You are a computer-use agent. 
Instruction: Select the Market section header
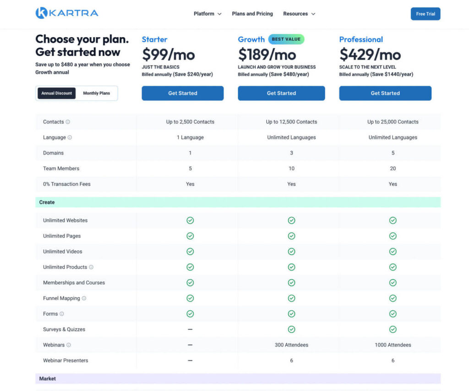(x=46, y=378)
